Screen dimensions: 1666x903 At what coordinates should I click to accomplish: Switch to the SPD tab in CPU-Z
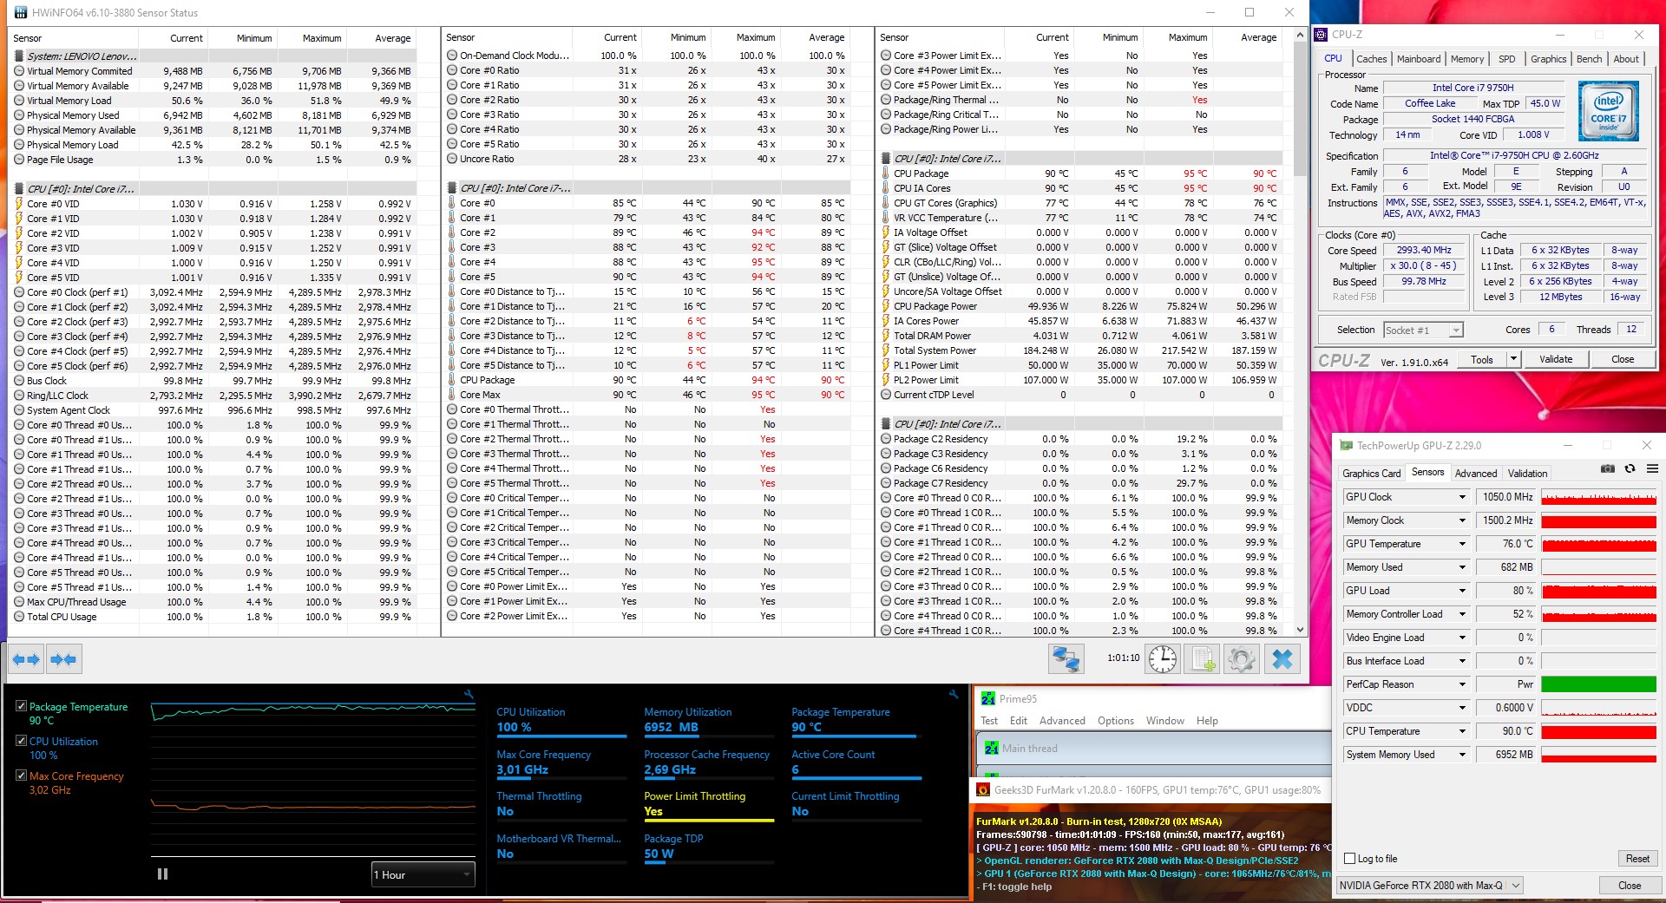(1507, 59)
